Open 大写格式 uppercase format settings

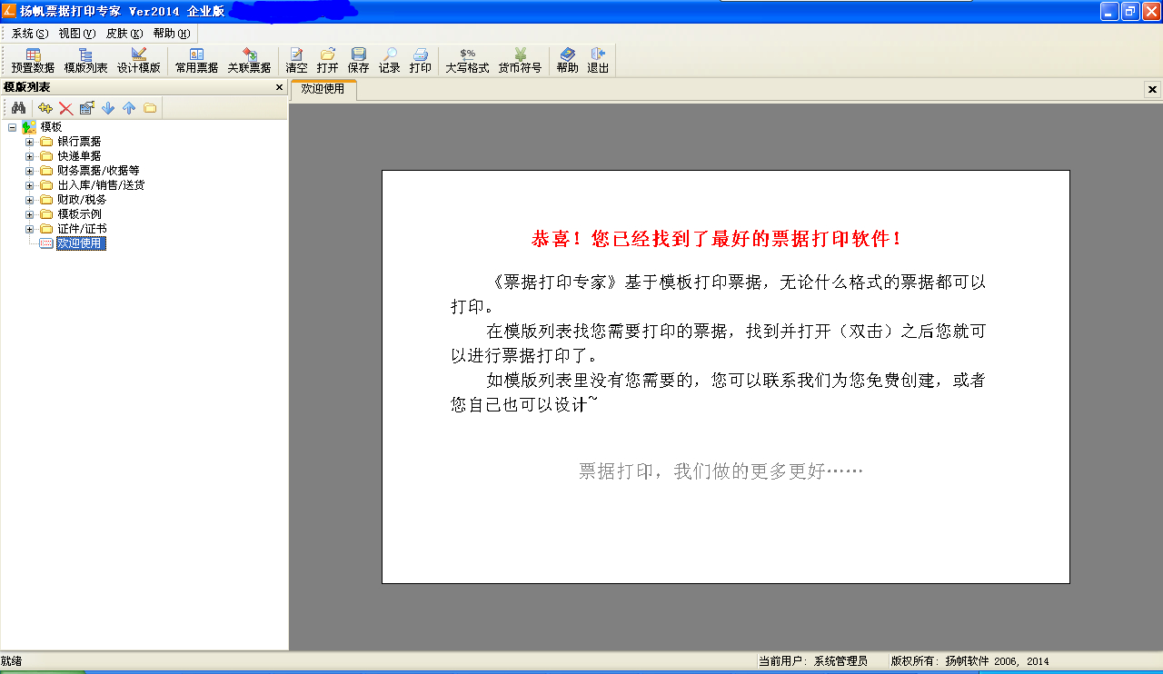[x=467, y=61]
